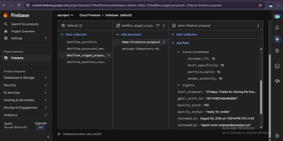283x141 pixels.
Task: Click Add field
Action: pos(180,43)
